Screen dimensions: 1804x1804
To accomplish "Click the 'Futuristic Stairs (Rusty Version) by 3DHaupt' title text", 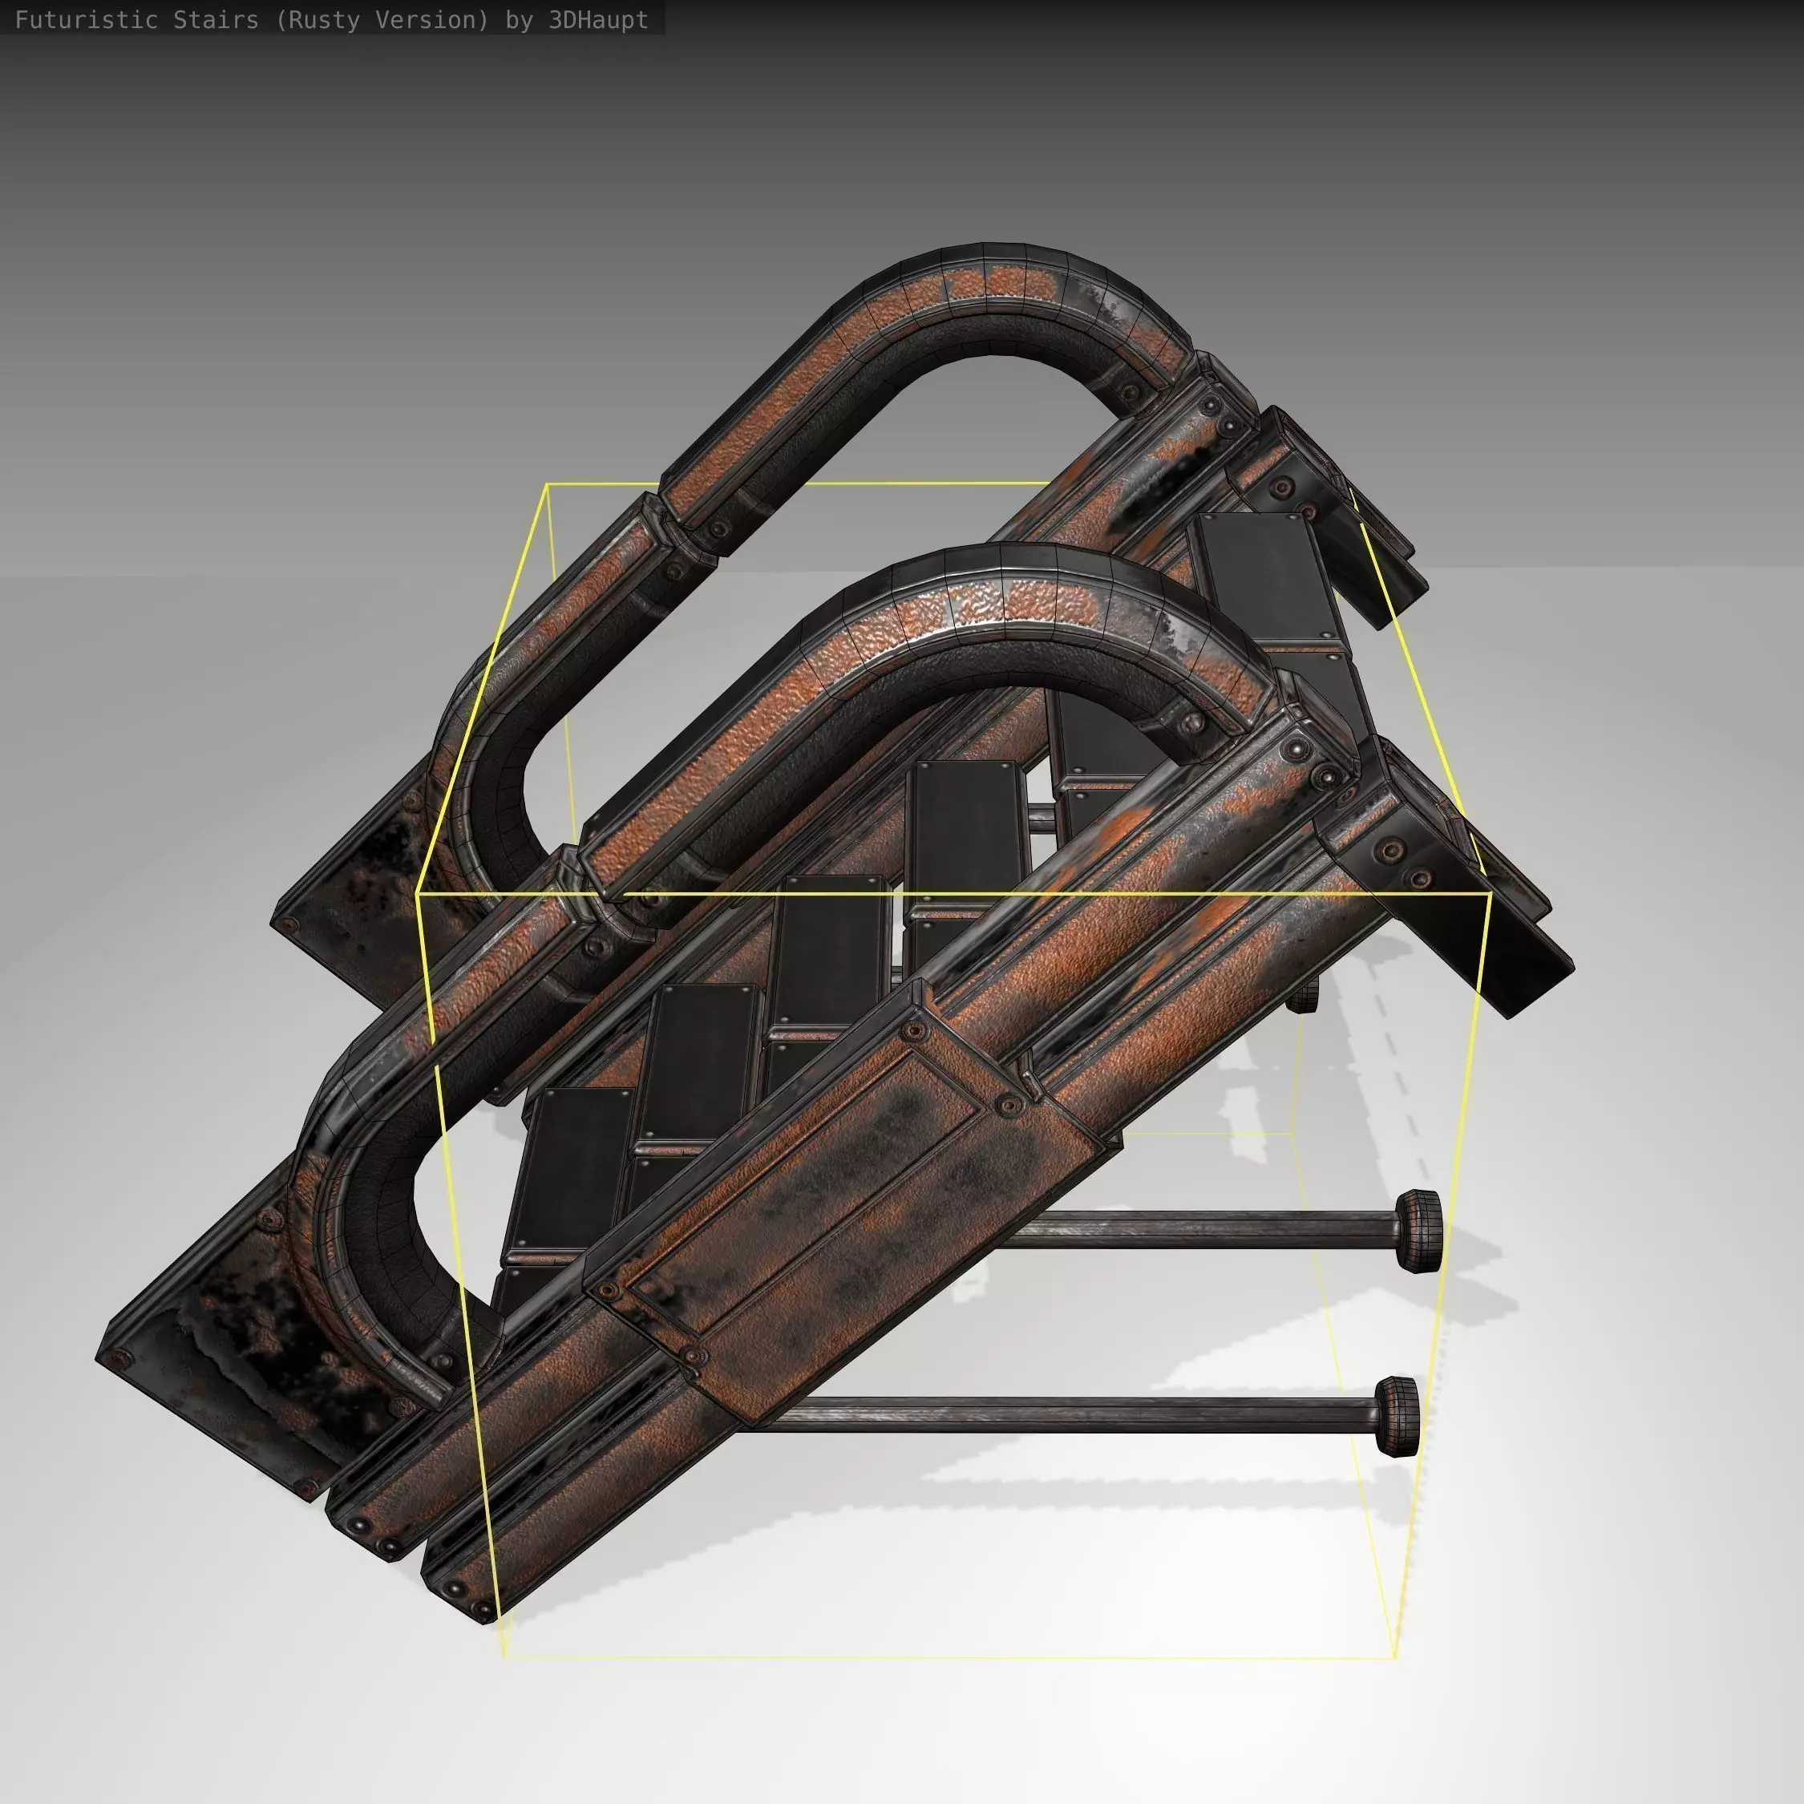I will pos(331,19).
